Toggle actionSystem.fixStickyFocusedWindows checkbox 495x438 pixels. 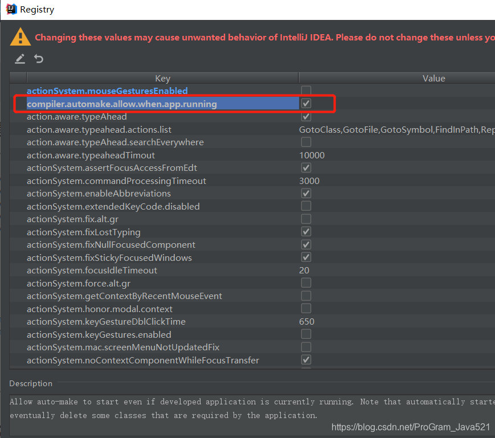[306, 257]
